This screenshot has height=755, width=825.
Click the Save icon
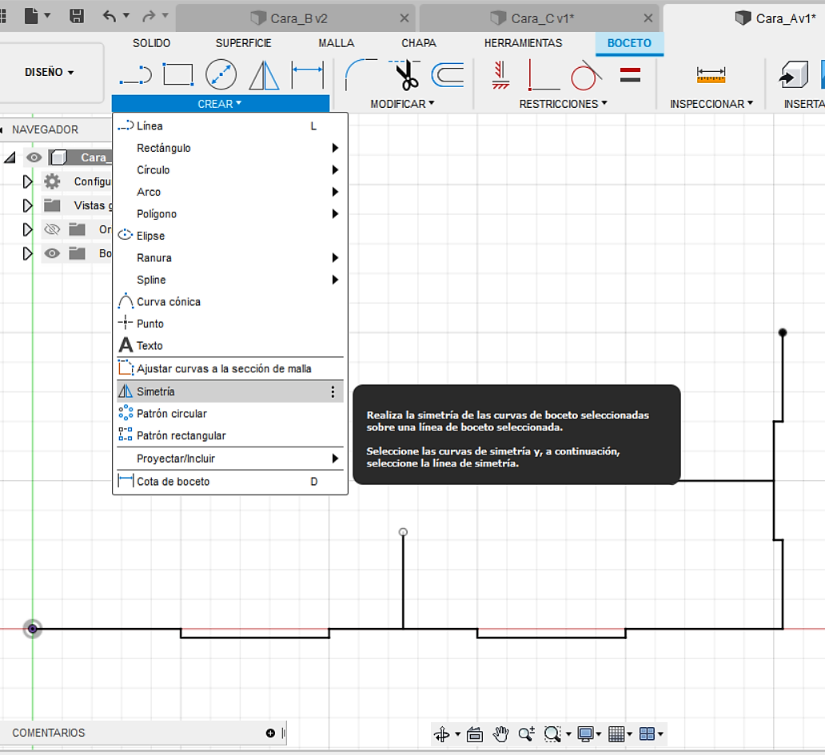77,16
